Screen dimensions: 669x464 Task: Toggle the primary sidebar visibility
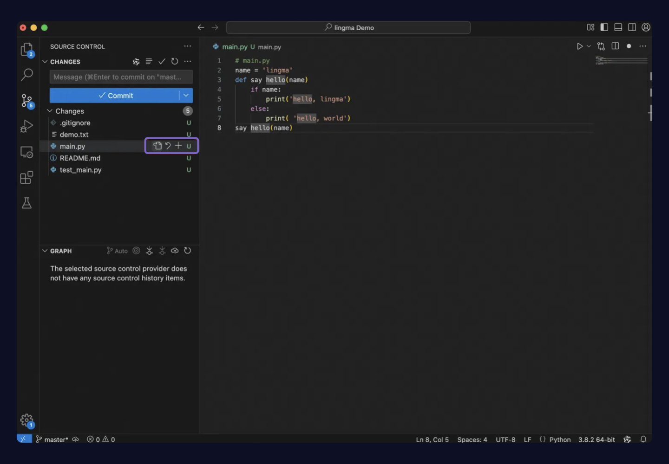coord(604,27)
